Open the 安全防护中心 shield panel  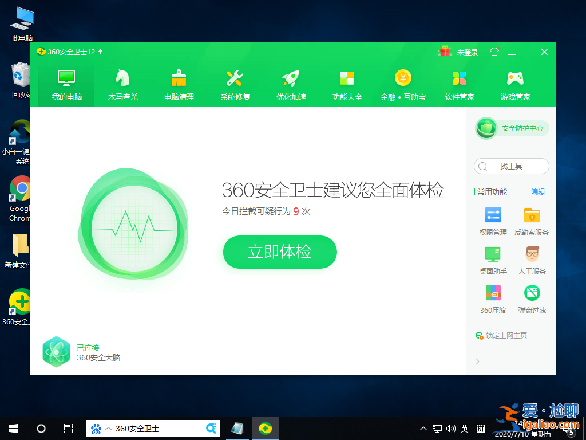click(x=511, y=128)
